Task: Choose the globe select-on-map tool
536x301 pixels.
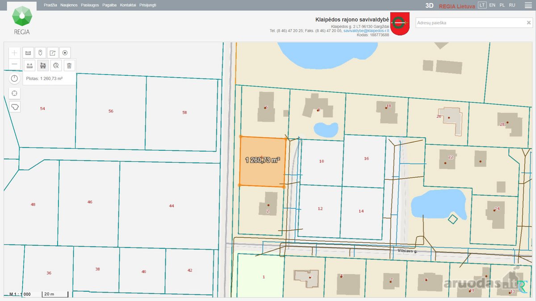Action: (x=56, y=66)
